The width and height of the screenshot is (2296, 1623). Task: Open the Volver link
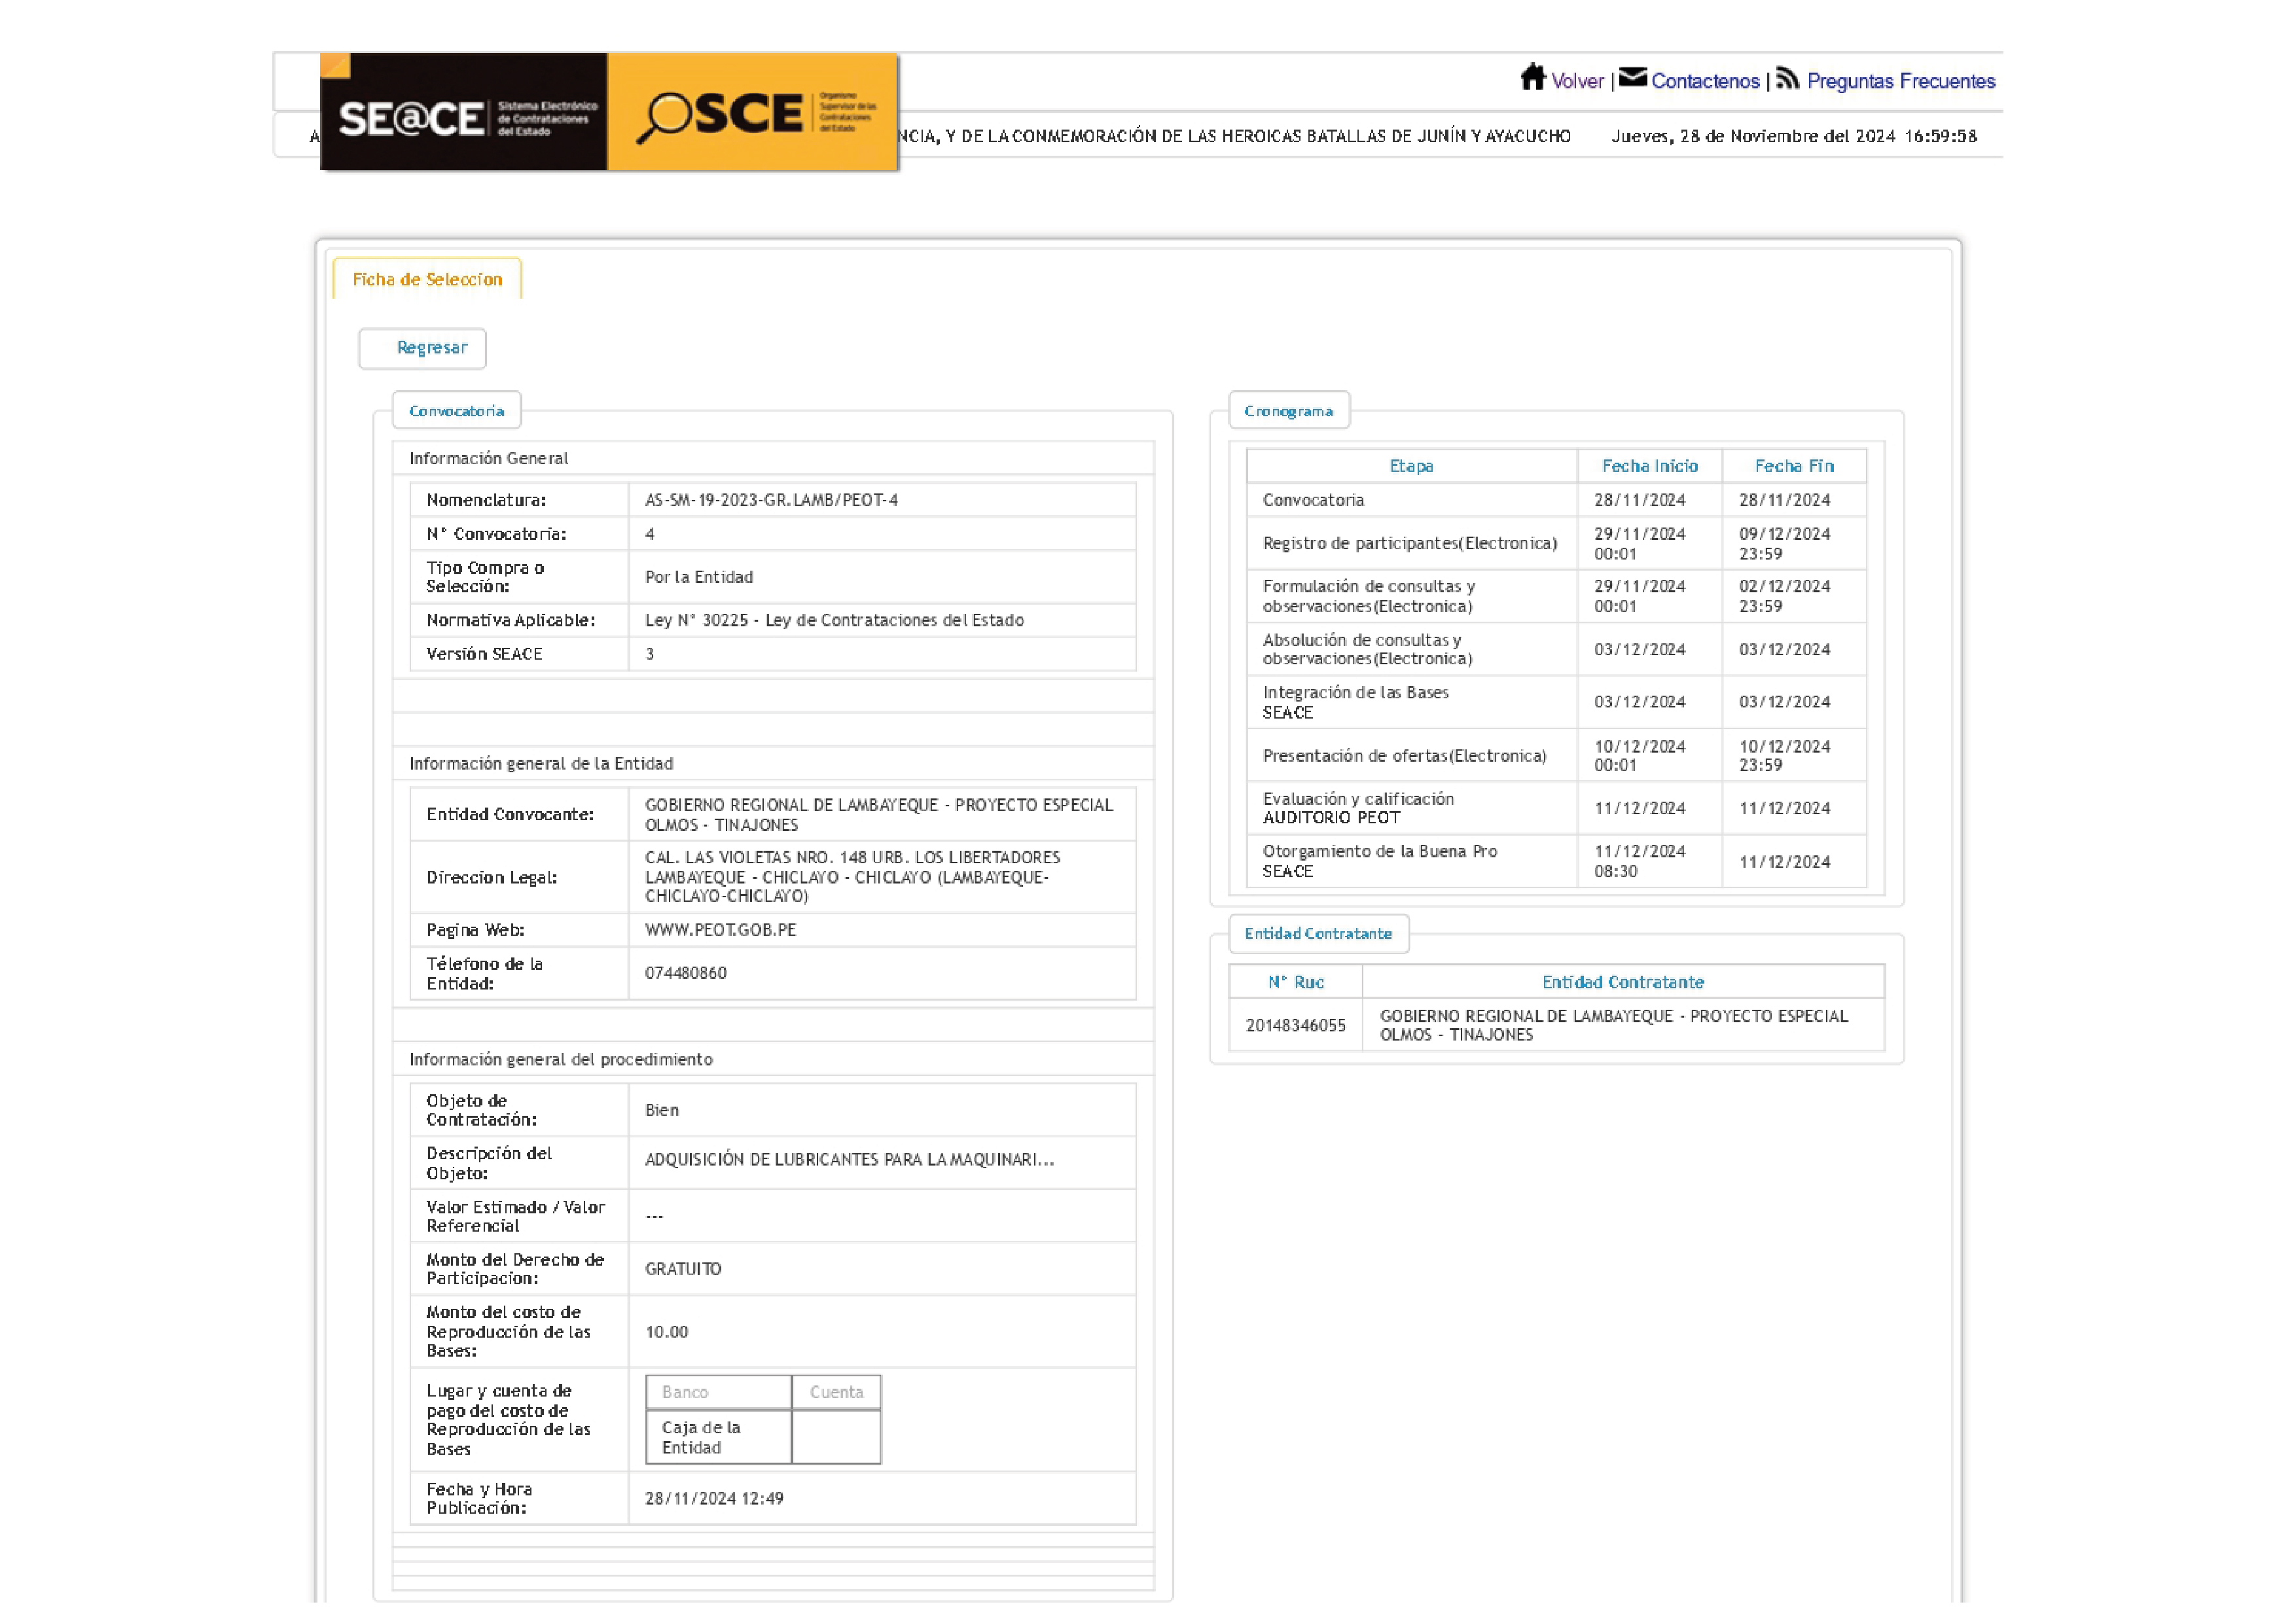pyautogui.click(x=1577, y=81)
